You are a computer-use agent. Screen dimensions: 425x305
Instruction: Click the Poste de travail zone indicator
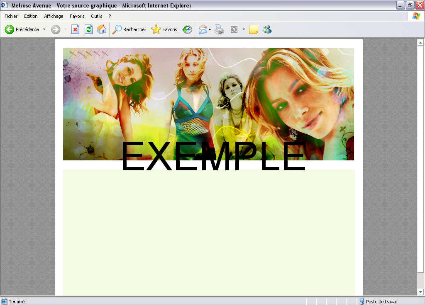379,301
